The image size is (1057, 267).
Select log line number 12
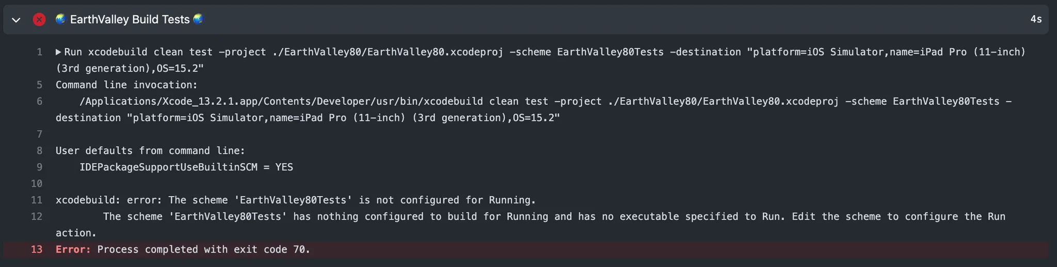click(x=37, y=217)
